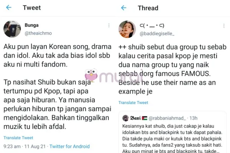This screenshot has width=230, height=153.
Task: Open three-dot menu on Bunga's tweet
Action: pos(109,26)
